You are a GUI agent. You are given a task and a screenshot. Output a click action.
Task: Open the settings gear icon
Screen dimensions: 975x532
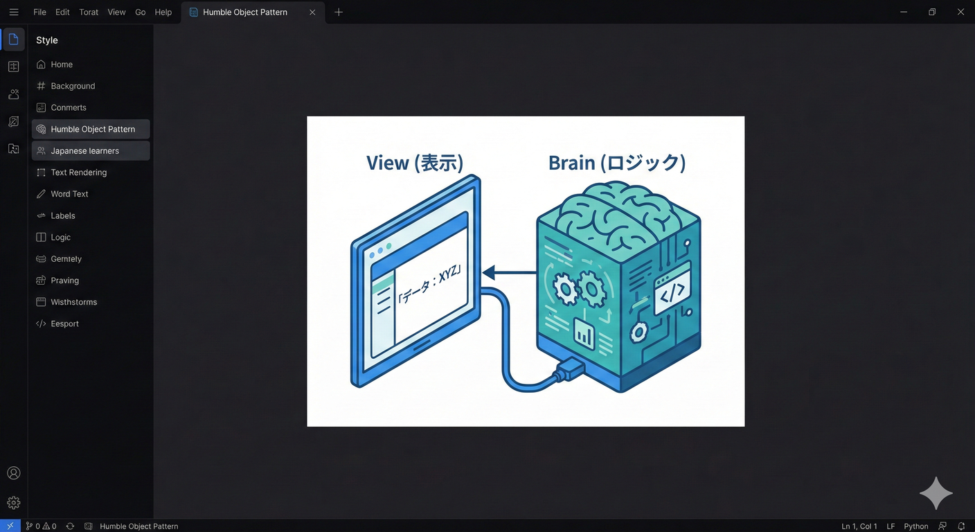(13, 503)
